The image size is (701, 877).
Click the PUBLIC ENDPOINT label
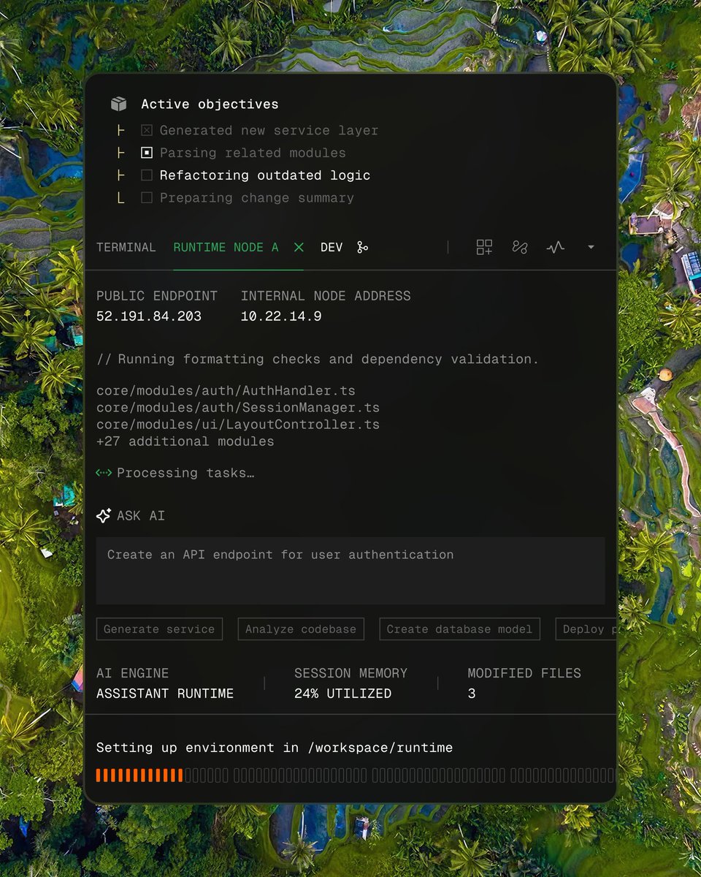[157, 296]
